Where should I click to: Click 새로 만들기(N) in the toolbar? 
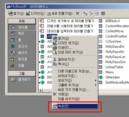[x=60, y=14]
